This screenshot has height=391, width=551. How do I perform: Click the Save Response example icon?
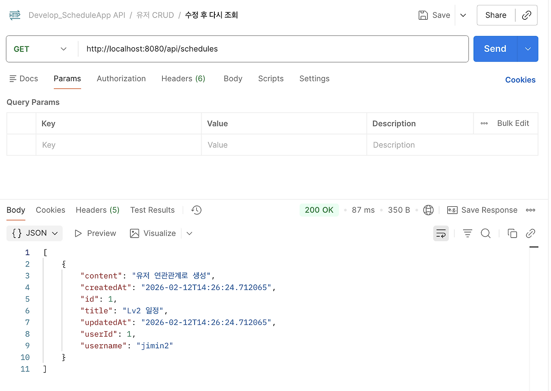pyautogui.click(x=452, y=210)
